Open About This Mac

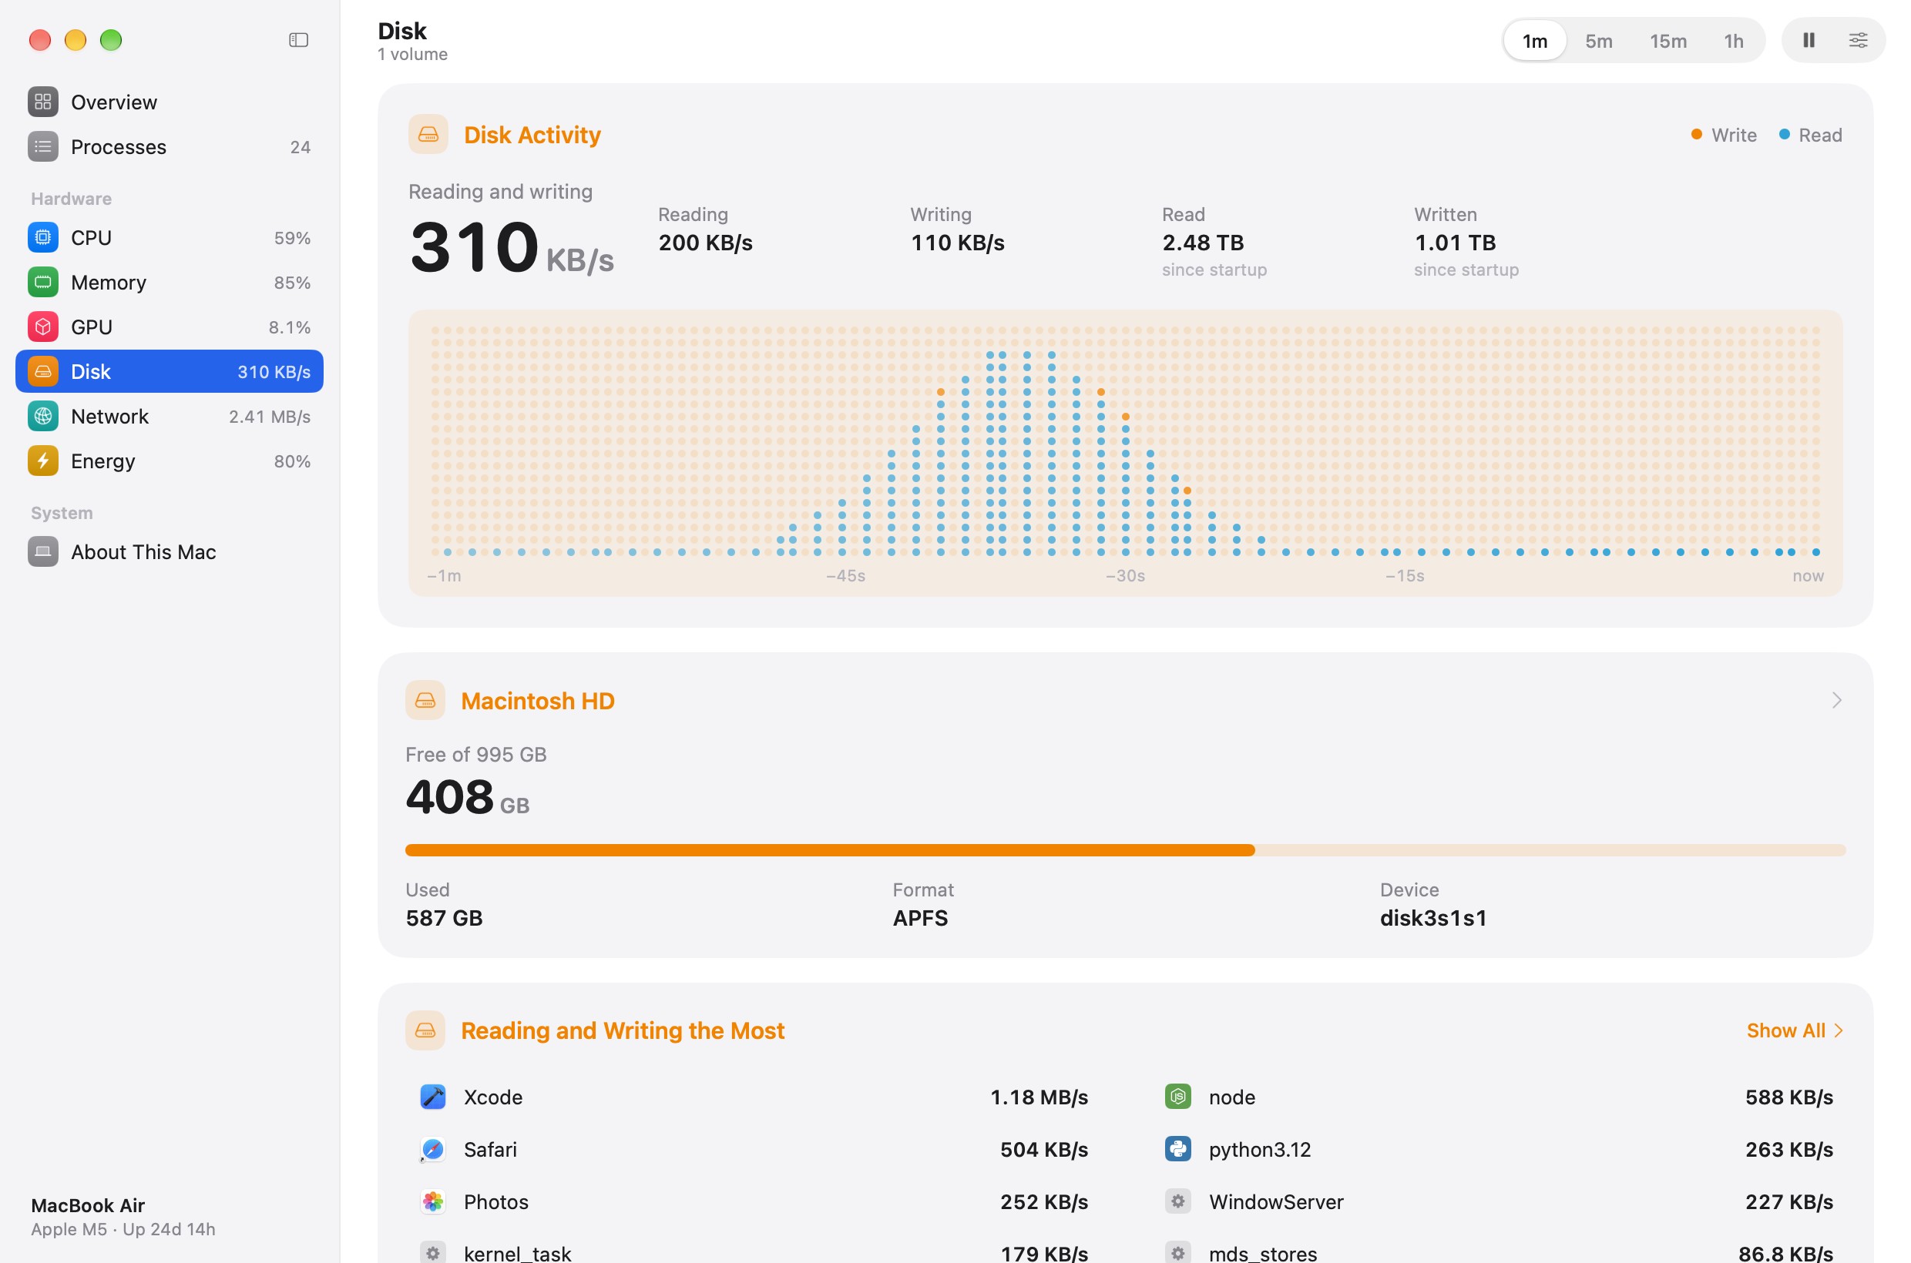[170, 551]
